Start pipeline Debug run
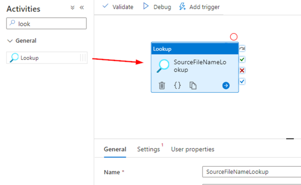Screen dimensions: 301x185 pos(157,7)
